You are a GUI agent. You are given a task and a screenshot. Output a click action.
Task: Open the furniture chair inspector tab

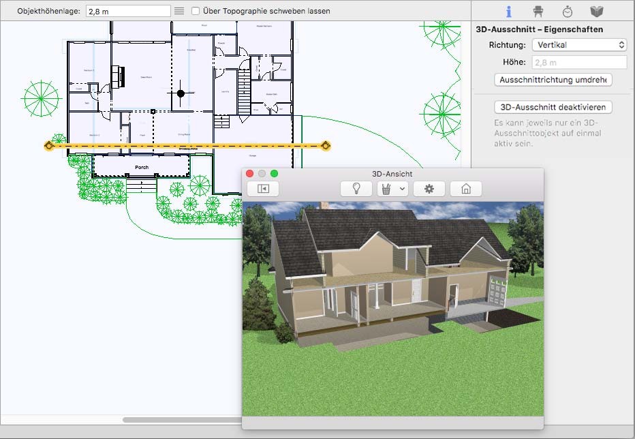click(x=538, y=12)
